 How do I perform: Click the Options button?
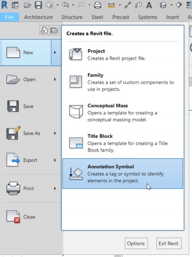click(x=136, y=244)
